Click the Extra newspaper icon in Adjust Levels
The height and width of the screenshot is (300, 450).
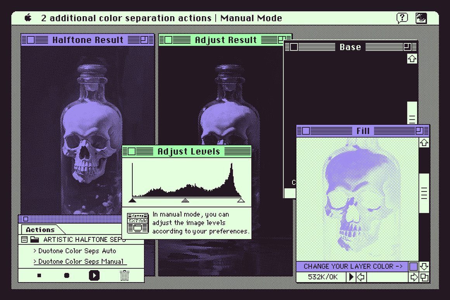pyautogui.click(x=138, y=223)
